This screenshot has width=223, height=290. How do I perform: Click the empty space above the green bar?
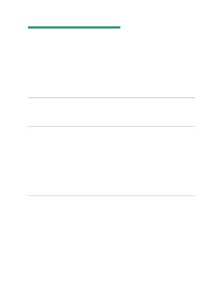111,13
